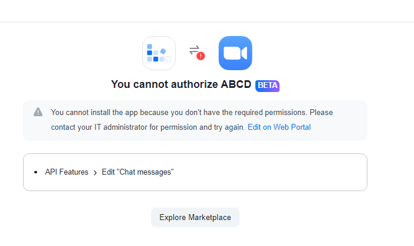The width and height of the screenshot is (414, 246).
Task: Expand the chevron after API Features
Action: pos(95,173)
